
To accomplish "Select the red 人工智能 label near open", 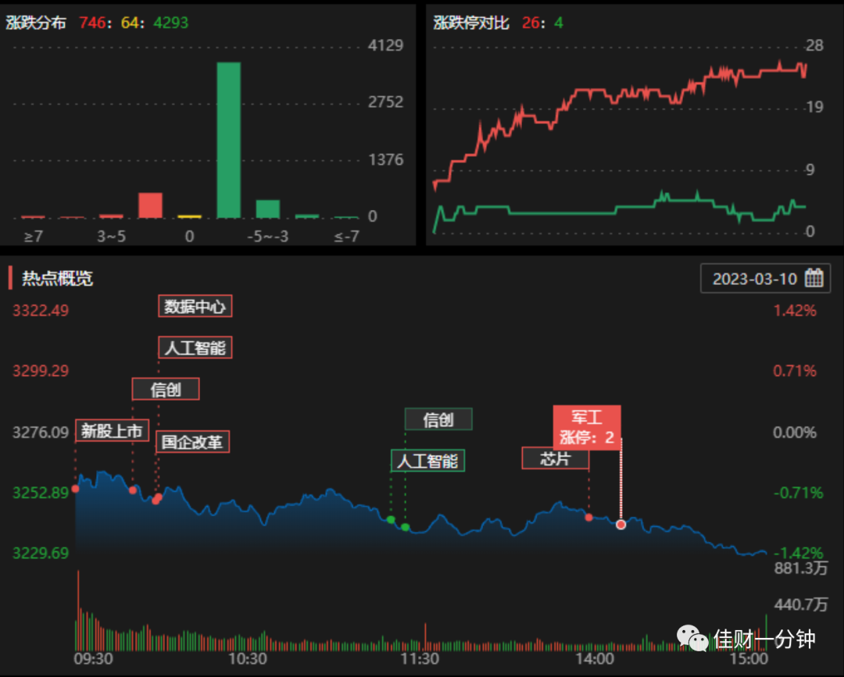I will pyautogui.click(x=195, y=347).
